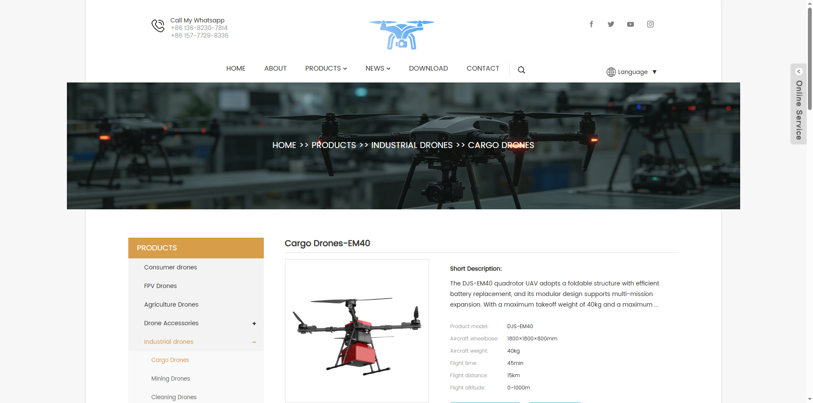This screenshot has height=403, width=813.
Task: Click HOME in the banner breadcrumb
Action: pyautogui.click(x=284, y=145)
